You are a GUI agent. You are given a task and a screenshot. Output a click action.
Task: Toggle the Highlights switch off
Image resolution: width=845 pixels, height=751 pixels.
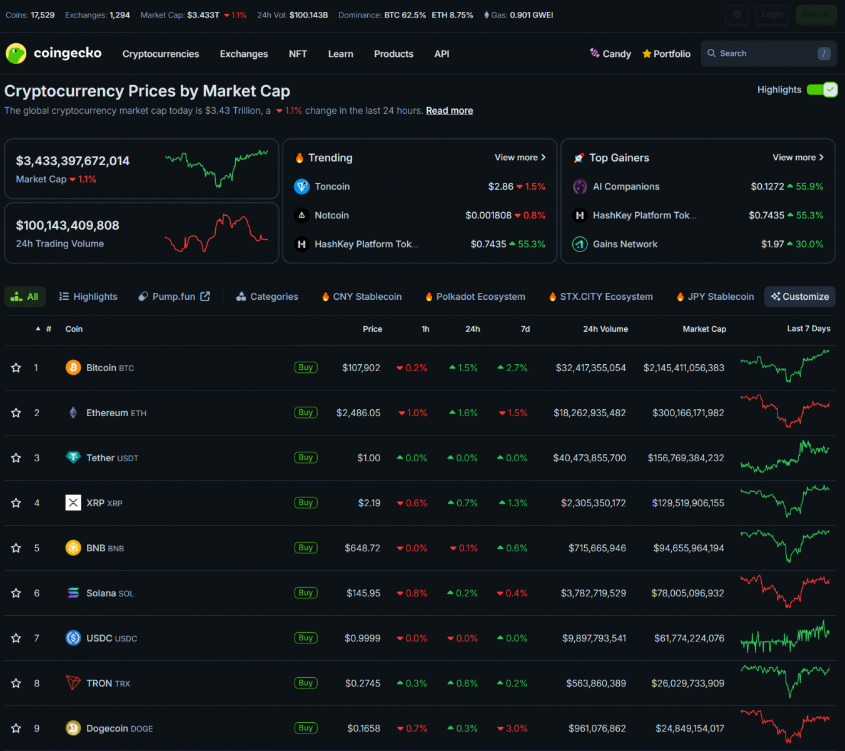[x=822, y=89]
